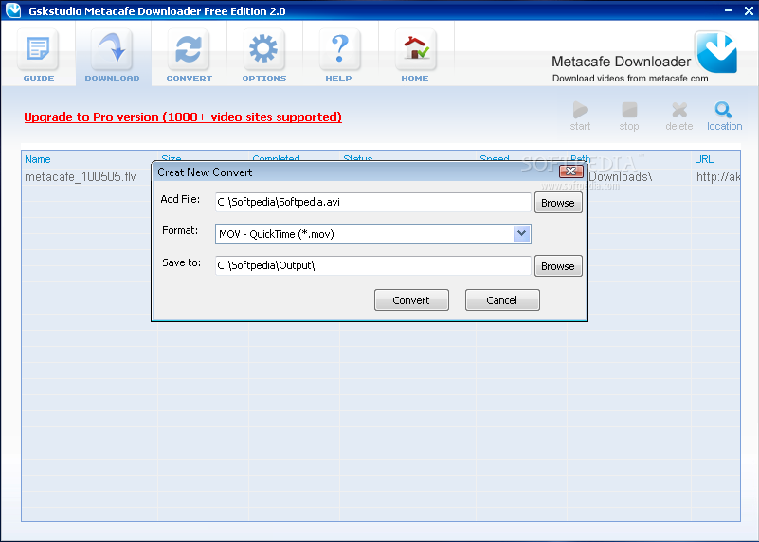Browse for the Add File path
Image resolution: width=759 pixels, height=542 pixels.
pyautogui.click(x=558, y=203)
